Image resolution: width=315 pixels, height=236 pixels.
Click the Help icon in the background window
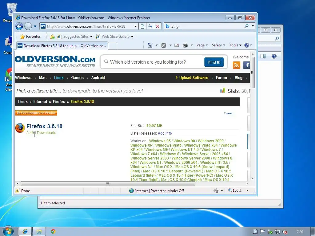pyautogui.click(x=274, y=56)
